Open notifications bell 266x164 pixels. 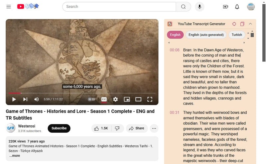[237, 7]
